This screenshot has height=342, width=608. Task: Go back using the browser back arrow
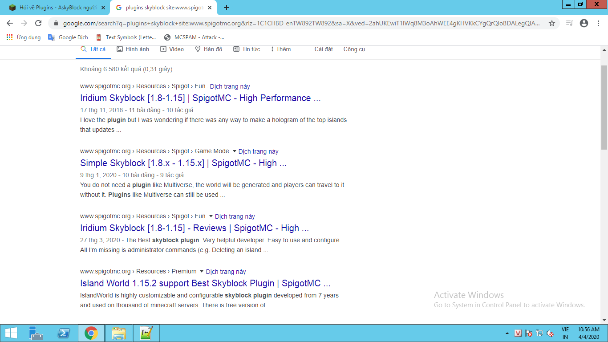tap(10, 23)
